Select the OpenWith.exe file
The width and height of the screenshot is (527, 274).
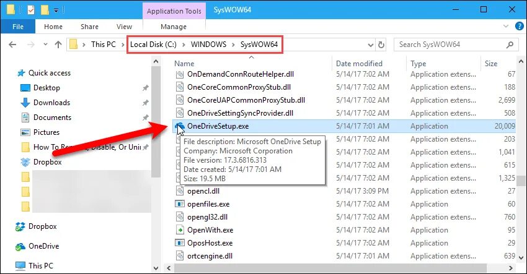(210, 230)
